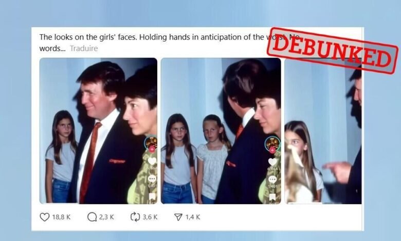Open the round profile avatar in the middle photo
The width and height of the screenshot is (401, 241).
(272, 144)
